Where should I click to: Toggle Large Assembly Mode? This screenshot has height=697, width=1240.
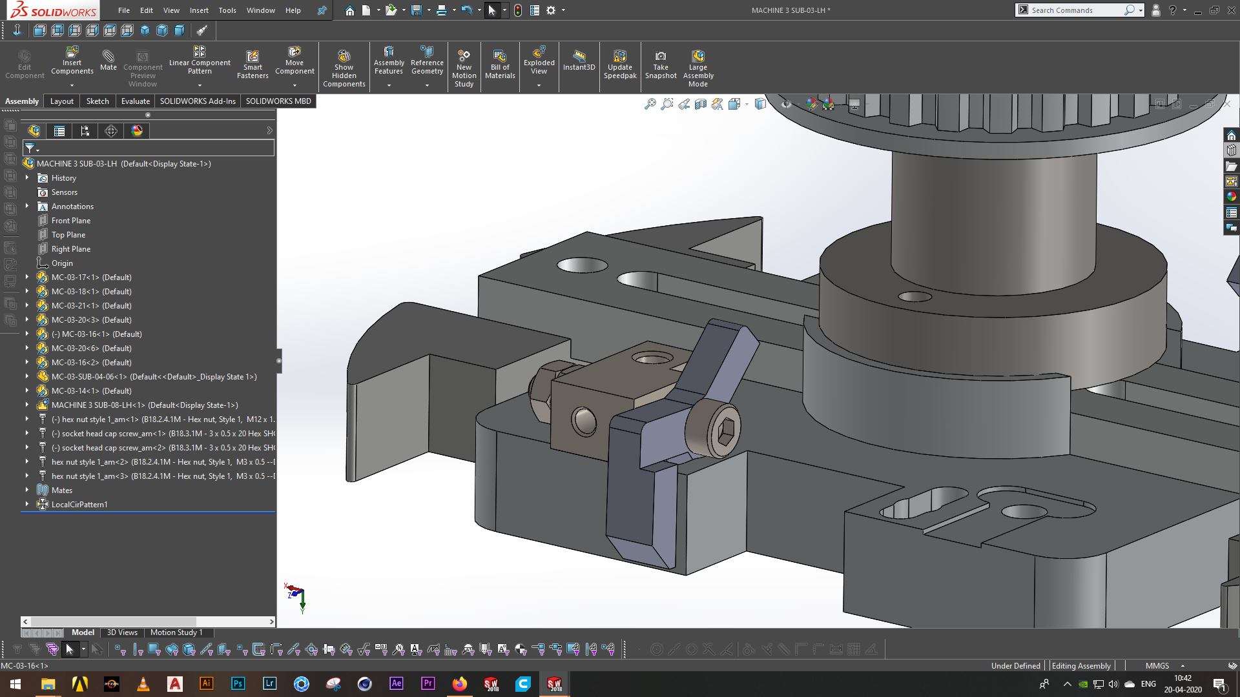(698, 68)
